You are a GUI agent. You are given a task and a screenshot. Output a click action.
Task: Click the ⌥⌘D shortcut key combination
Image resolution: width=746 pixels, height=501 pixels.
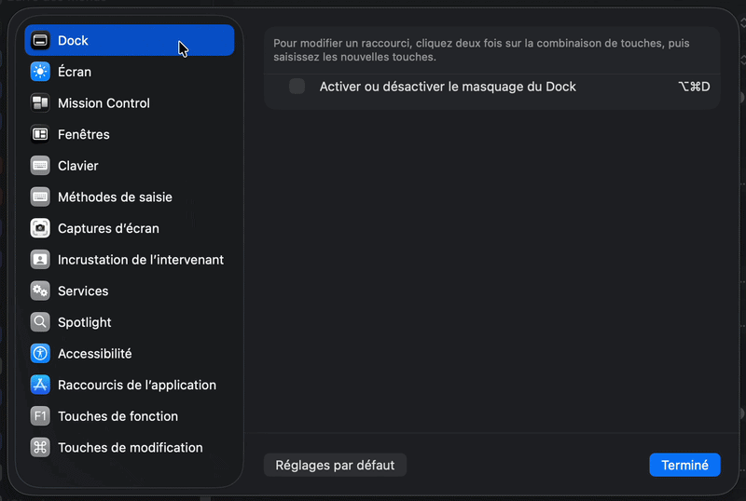(693, 87)
